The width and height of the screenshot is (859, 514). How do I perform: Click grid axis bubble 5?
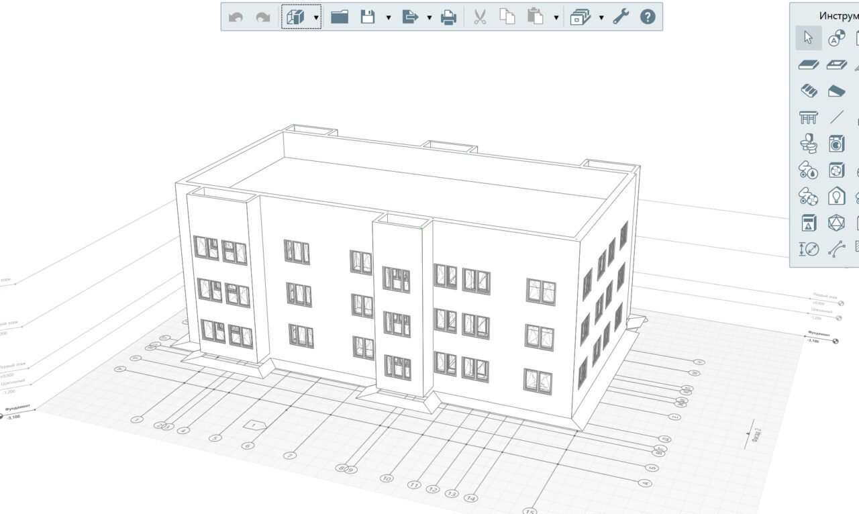[215, 438]
